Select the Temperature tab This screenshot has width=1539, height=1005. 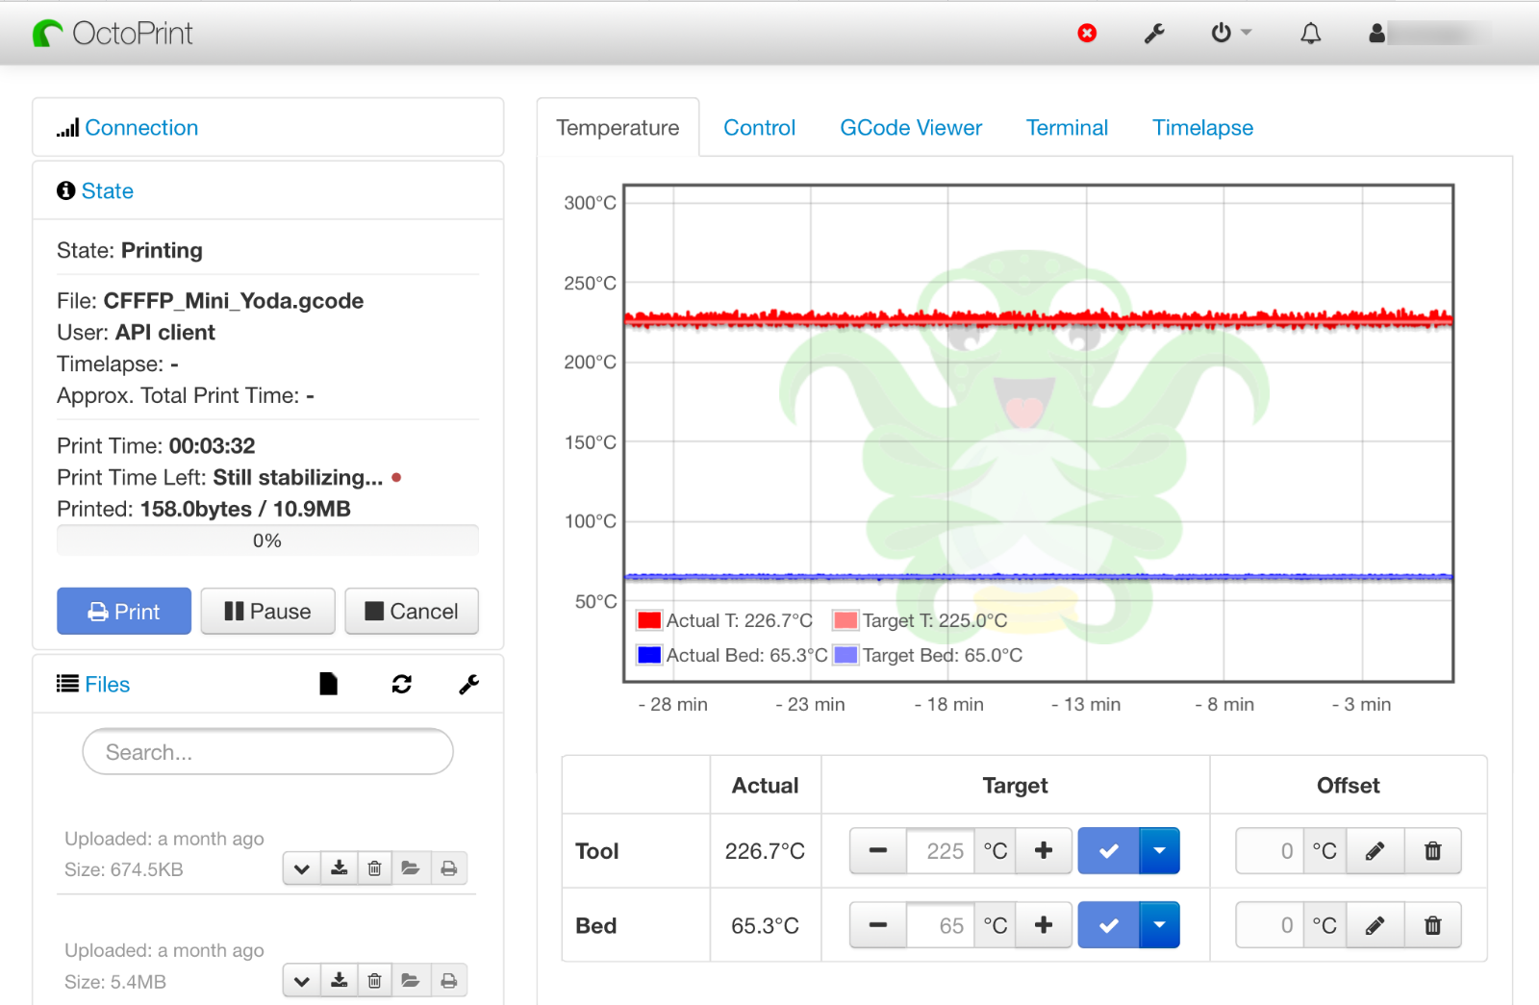point(618,128)
